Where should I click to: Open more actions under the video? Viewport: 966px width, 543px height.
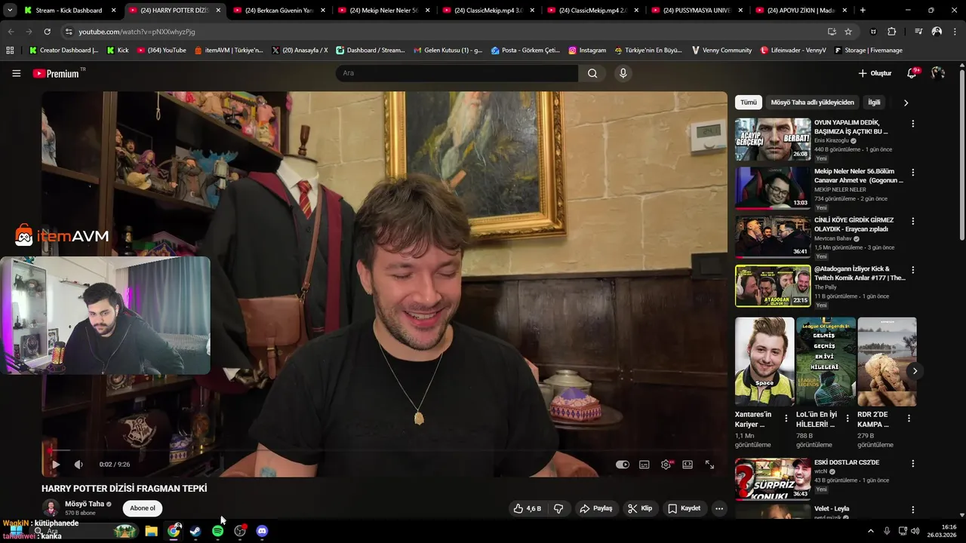tap(719, 508)
